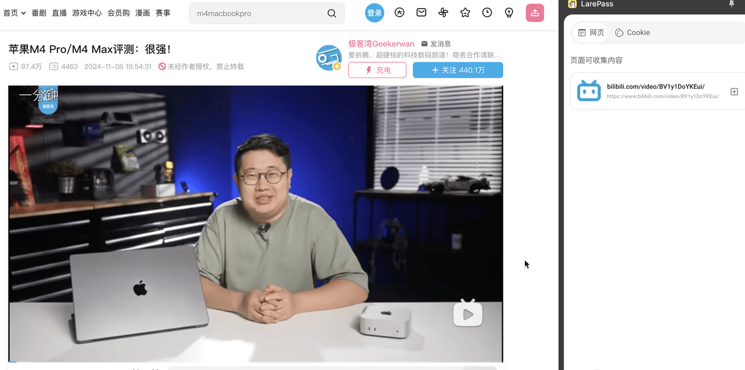Click the search magnifier icon
The width and height of the screenshot is (745, 370).
(331, 12)
